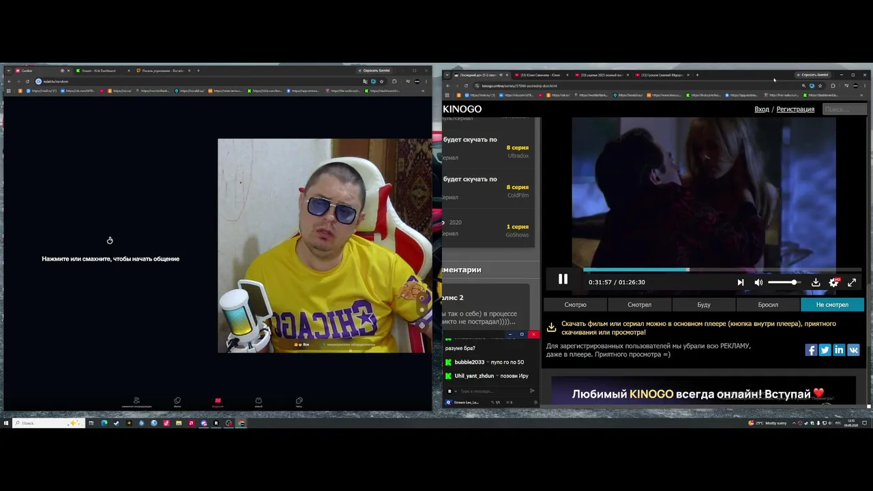Mark the show as "Бросил"
Screen dimensions: 873x491
[x=768, y=305]
